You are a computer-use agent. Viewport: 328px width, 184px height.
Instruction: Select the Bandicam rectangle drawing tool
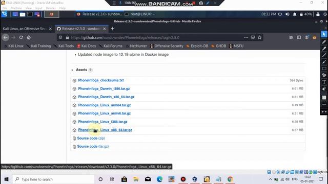click(x=324, y=68)
